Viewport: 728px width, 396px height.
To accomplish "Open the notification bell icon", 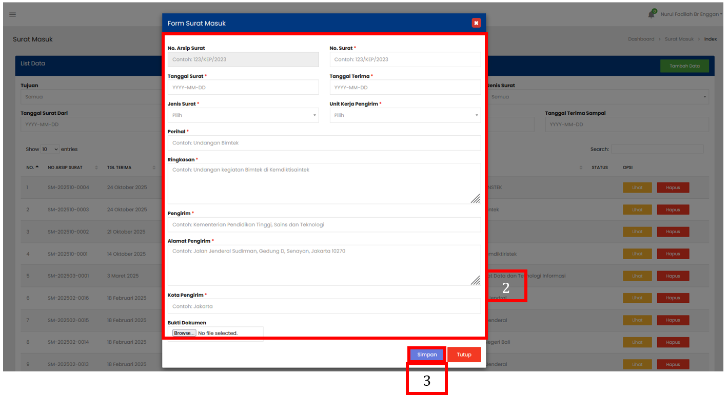I will pos(652,14).
